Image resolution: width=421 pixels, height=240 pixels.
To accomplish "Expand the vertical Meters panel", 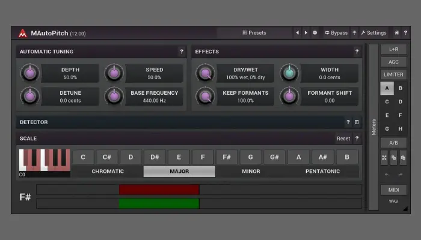I will point(373,126).
